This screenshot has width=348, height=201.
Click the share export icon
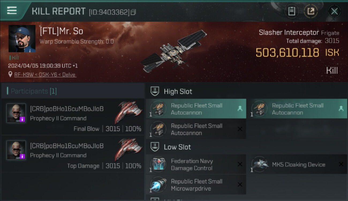(311, 11)
